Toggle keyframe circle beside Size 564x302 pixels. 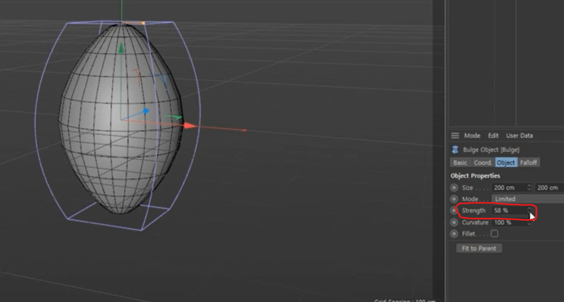454,188
